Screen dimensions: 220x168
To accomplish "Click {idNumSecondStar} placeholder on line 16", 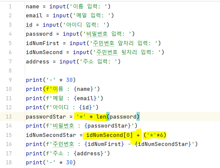I will [163, 144].
